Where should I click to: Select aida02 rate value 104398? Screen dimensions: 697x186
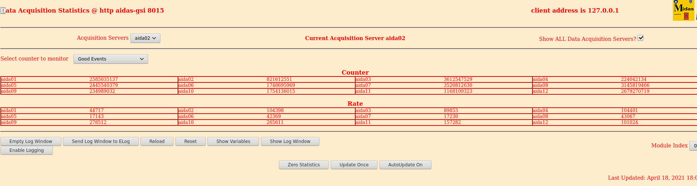pos(275,111)
